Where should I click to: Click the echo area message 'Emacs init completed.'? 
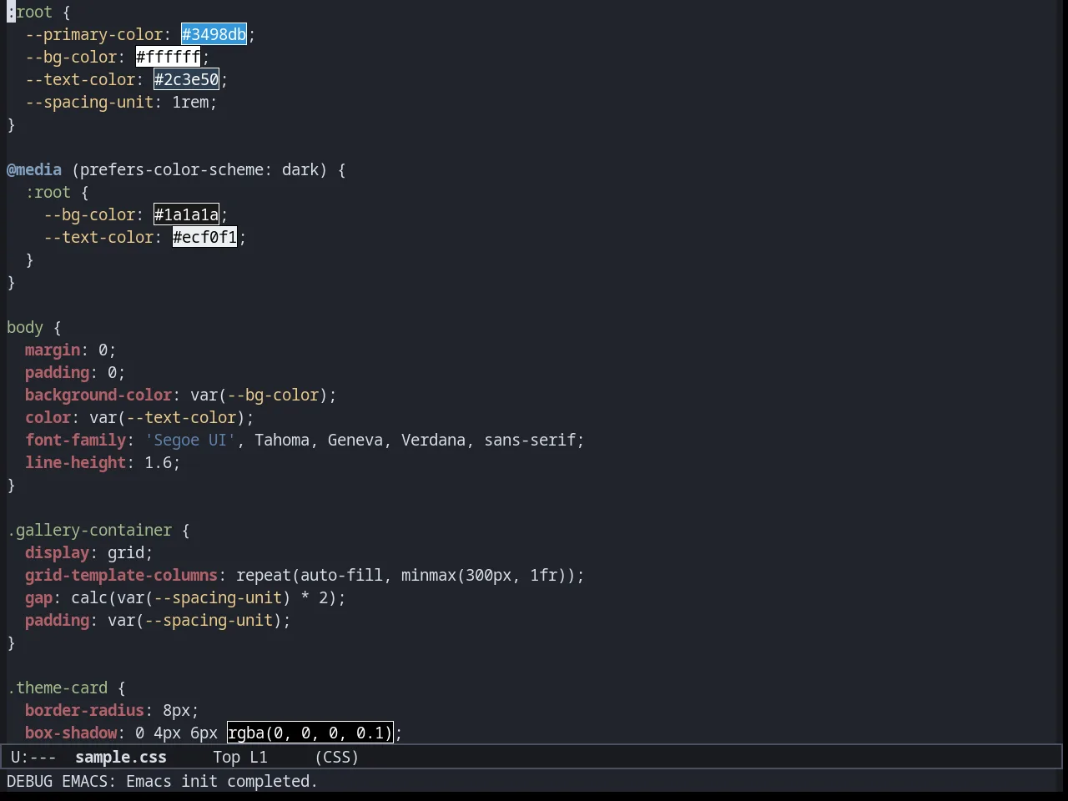[222, 781]
